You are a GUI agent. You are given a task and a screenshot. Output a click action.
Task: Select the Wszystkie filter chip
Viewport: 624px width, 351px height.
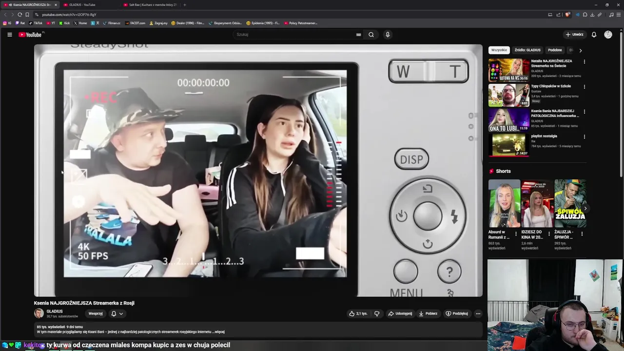[x=499, y=50]
